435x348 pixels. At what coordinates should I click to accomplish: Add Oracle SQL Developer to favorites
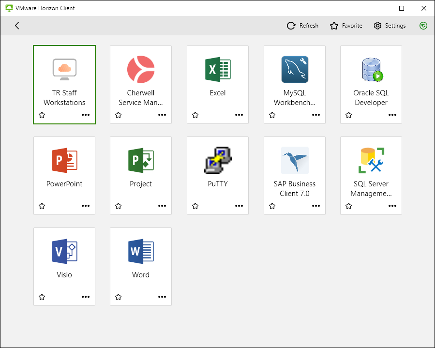click(x=349, y=115)
